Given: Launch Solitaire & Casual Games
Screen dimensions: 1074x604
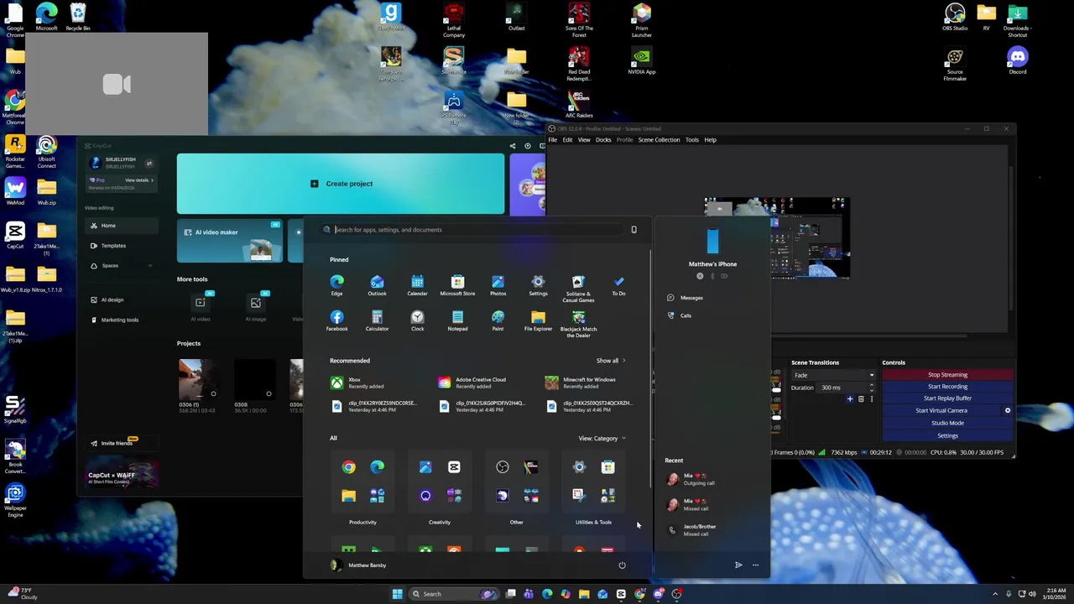Looking at the screenshot, I should [x=578, y=289].
